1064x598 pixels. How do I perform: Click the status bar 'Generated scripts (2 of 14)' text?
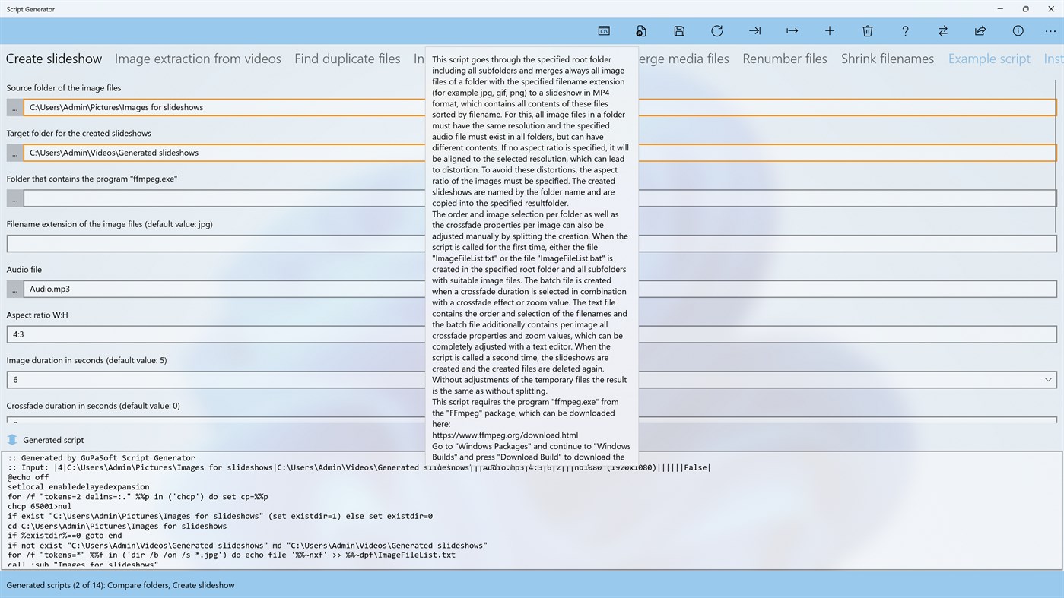[120, 585]
